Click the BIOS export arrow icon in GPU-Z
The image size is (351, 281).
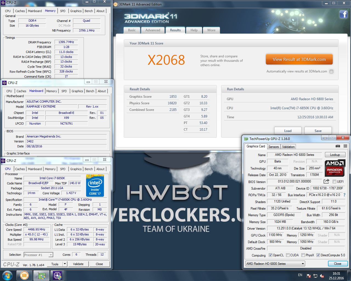click(326, 181)
